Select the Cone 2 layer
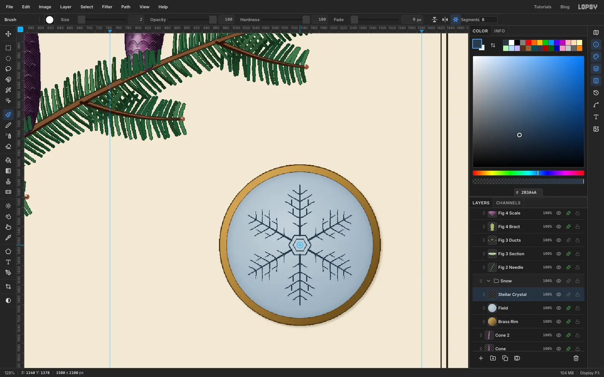604x377 pixels. pos(528,335)
